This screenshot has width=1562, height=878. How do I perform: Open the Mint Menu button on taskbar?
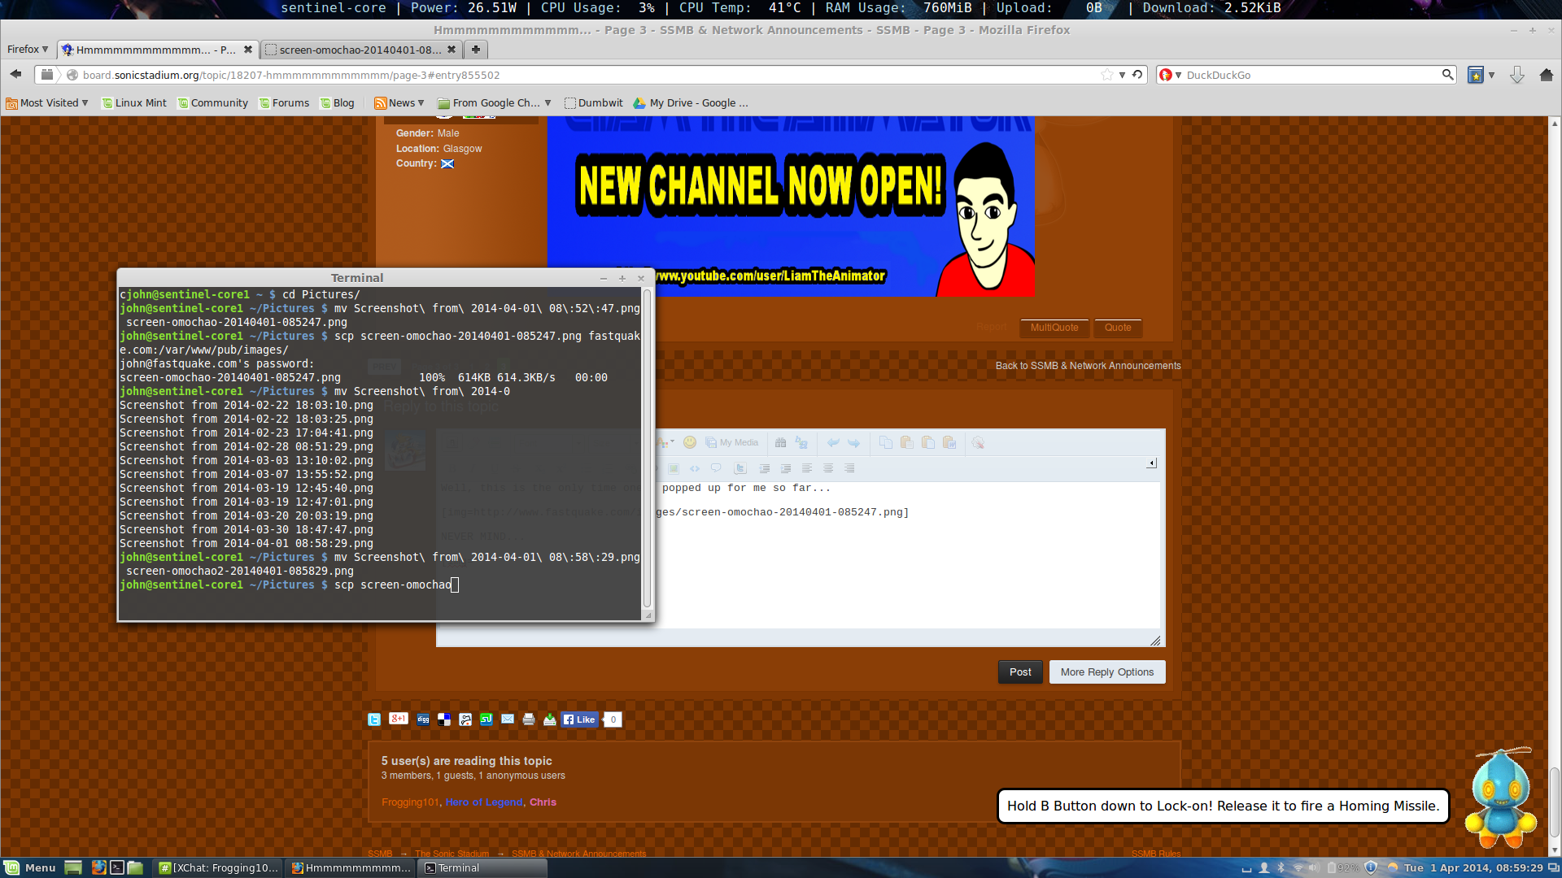30,868
